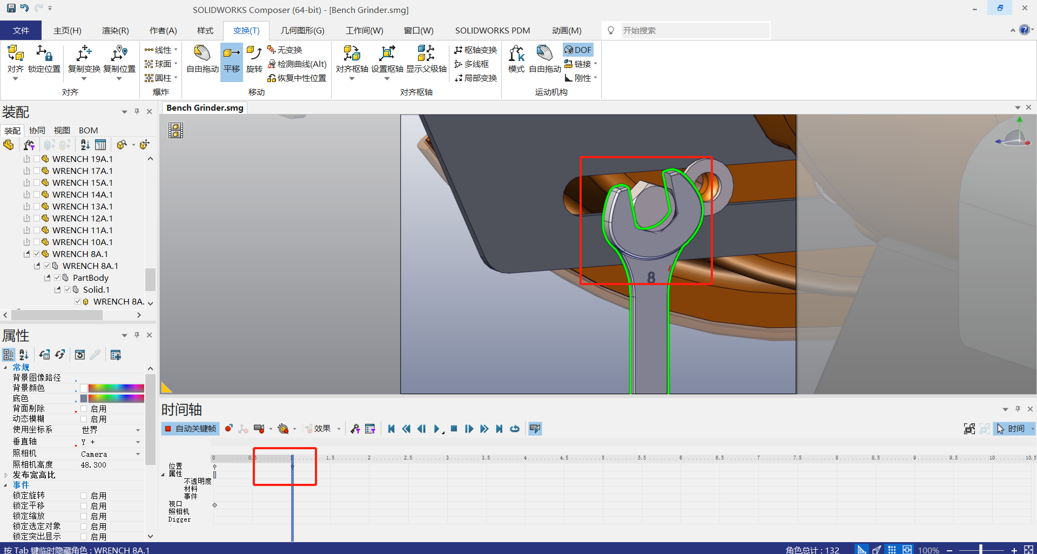
Task: Enable the 锁定平移 checkbox
Action: (x=84, y=506)
